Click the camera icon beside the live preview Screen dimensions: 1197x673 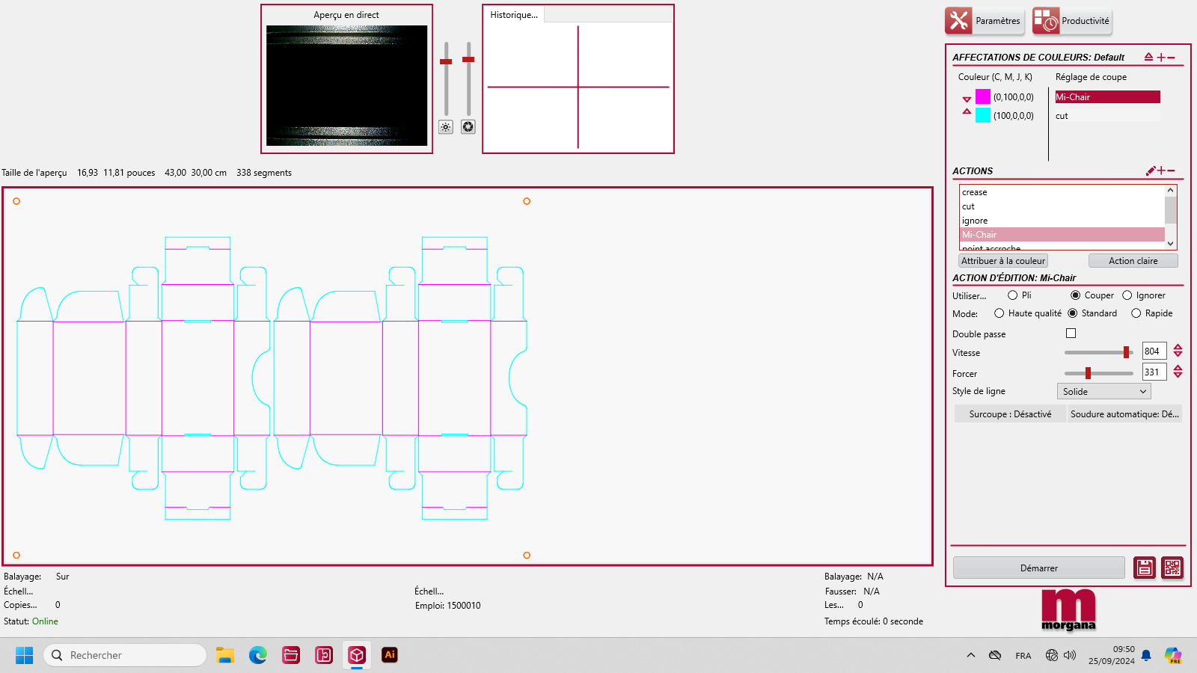pyautogui.click(x=468, y=127)
